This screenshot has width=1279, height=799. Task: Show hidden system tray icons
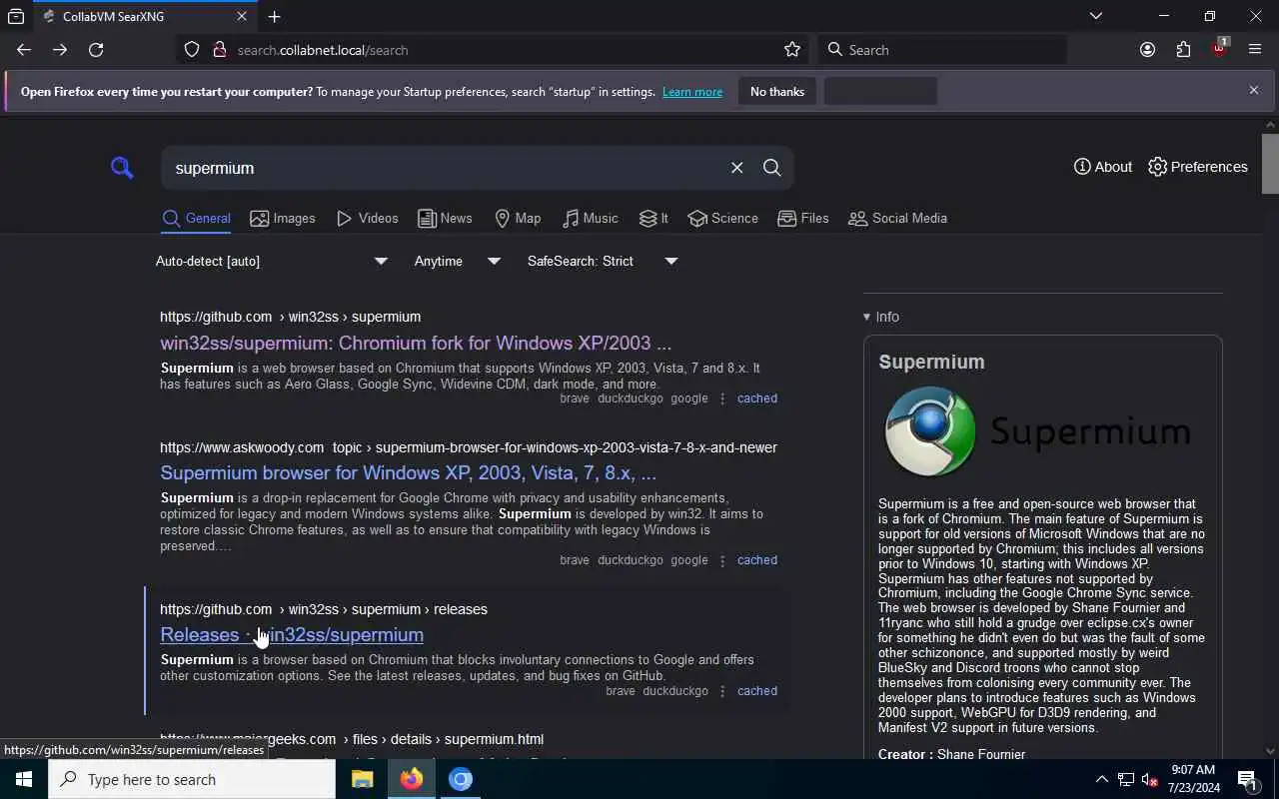(x=1101, y=779)
